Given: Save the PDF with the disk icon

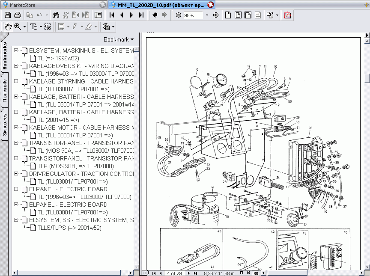Looking at the screenshot, I should (x=7, y=15).
